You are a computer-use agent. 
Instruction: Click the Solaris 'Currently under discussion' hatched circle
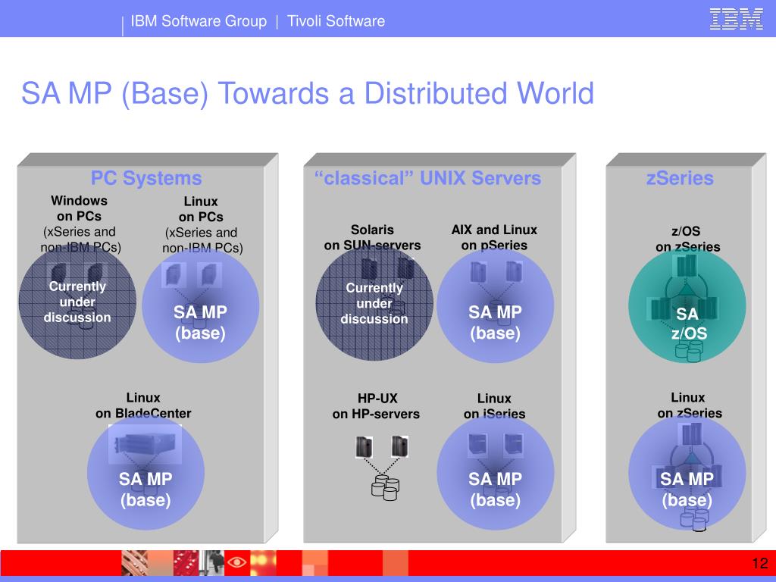pyautogui.click(x=374, y=303)
